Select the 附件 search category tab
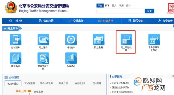 coord(128,6)
